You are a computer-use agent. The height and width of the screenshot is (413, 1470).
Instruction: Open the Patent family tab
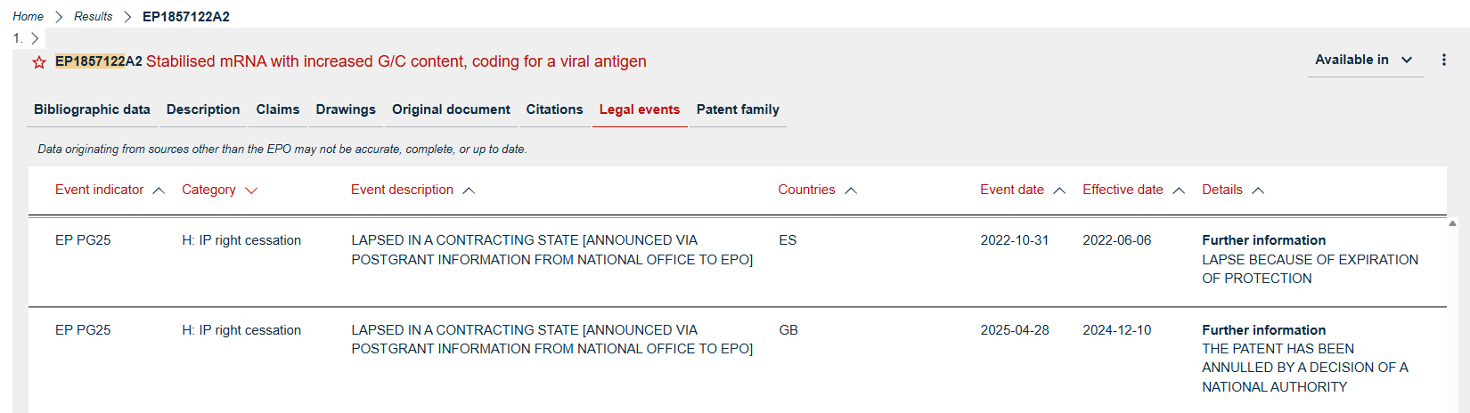point(738,109)
